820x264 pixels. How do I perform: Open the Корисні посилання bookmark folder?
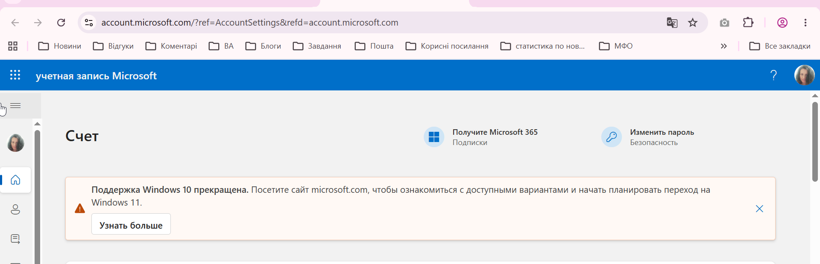point(447,46)
